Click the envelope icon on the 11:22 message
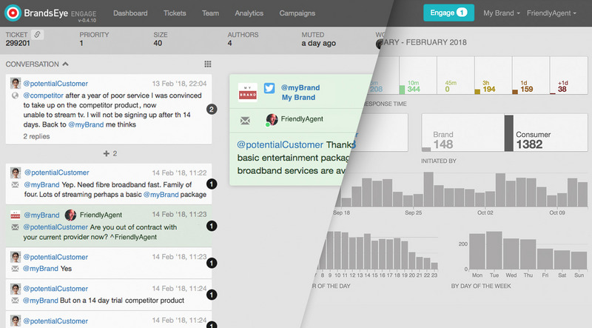 (15, 185)
